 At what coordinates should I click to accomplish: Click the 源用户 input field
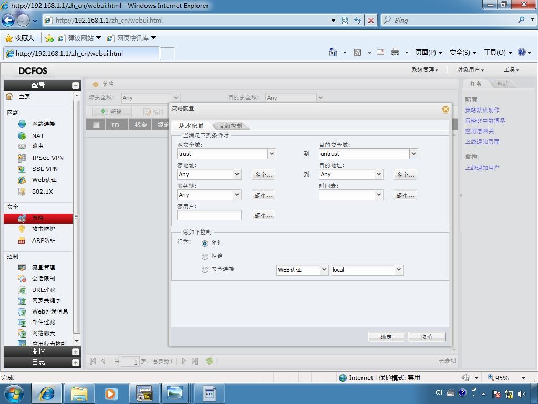(209, 215)
